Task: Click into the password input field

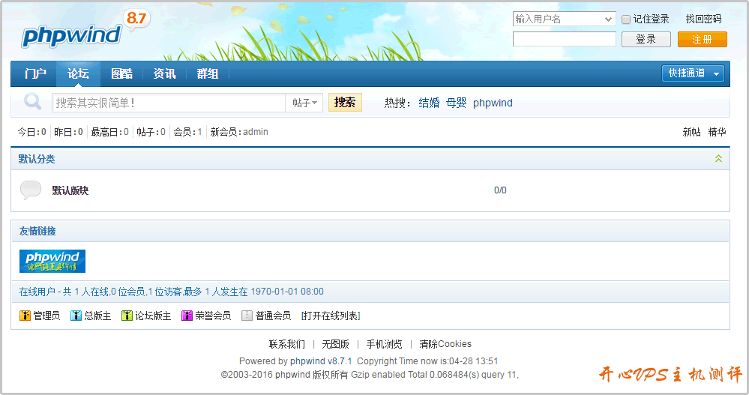Action: coord(564,40)
